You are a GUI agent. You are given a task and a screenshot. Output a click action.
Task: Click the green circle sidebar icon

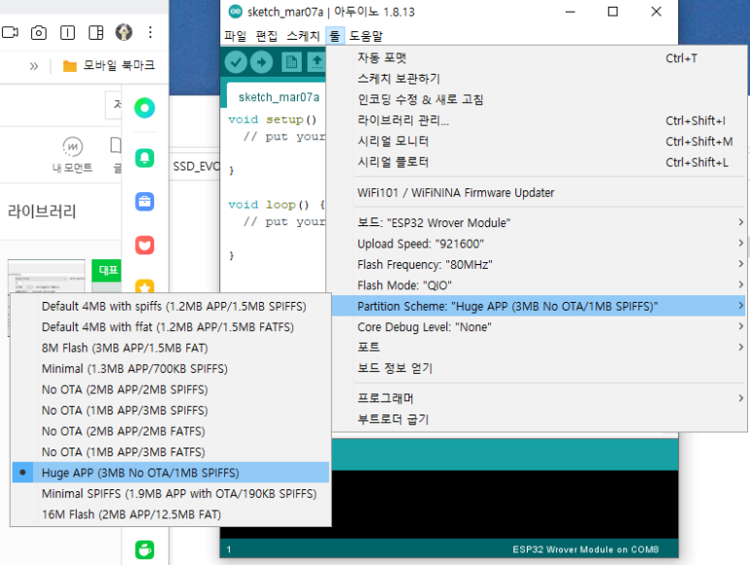pyautogui.click(x=145, y=108)
